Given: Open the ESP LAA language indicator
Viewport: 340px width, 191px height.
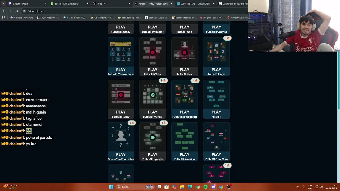Looking at the screenshot, I should pos(310,187).
